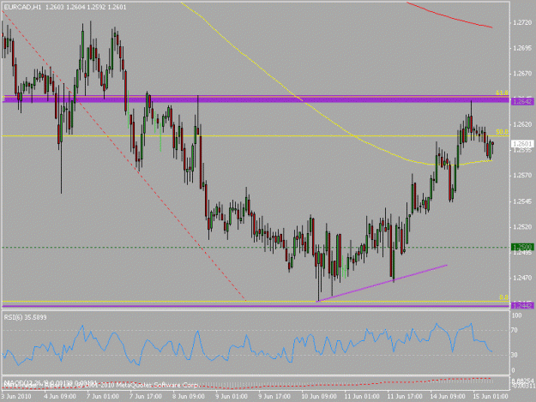536x402 pixels.
Task: Select the white 1.2601 current price label
Action: tap(522, 144)
